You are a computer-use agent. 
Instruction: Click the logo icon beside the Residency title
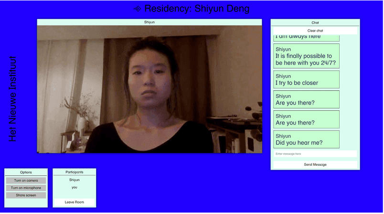coord(138,9)
